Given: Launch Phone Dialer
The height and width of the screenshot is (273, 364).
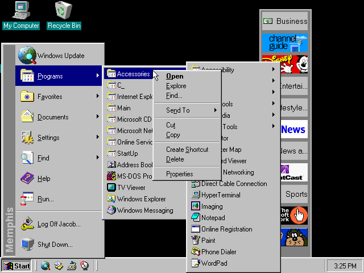Looking at the screenshot, I should tap(233, 252).
